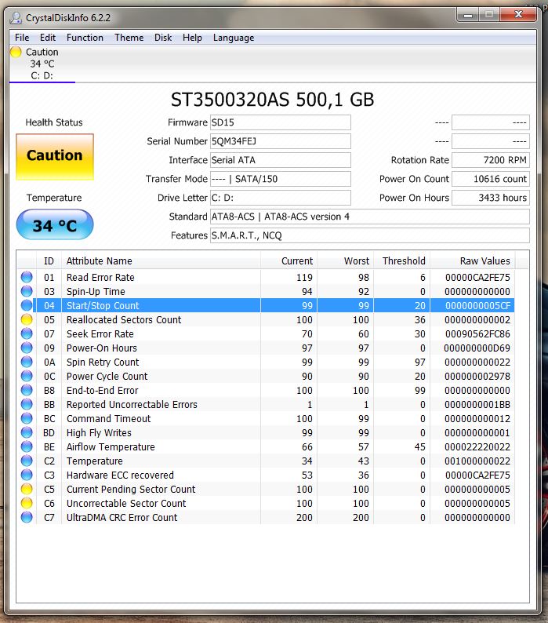Click the Standard field ATA8-ACS
Image resolution: width=548 pixels, height=623 pixels.
pyautogui.click(x=370, y=217)
